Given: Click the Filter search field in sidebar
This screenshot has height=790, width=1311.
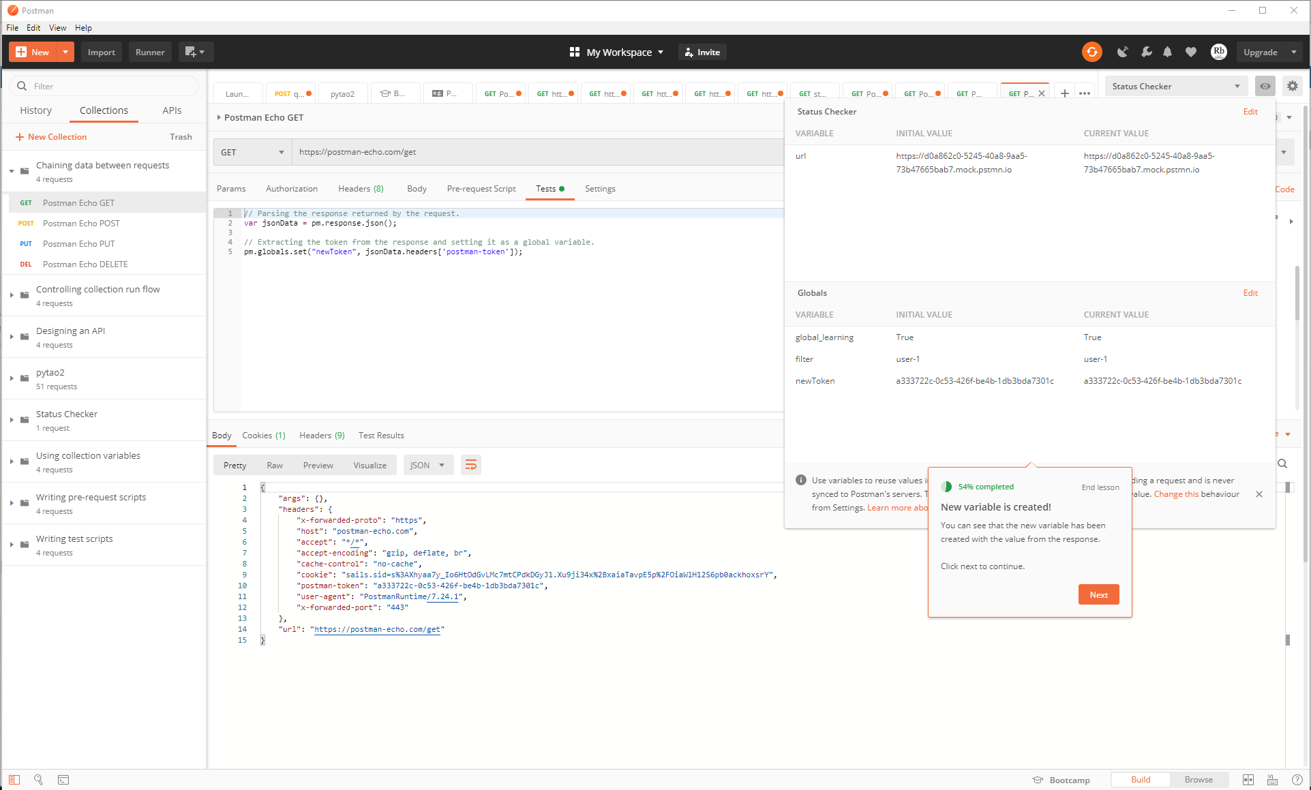Looking at the screenshot, I should pyautogui.click(x=102, y=85).
